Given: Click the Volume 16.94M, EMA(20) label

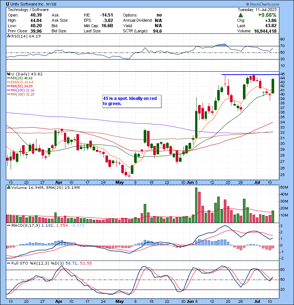Looking at the screenshot, I should [46, 187].
